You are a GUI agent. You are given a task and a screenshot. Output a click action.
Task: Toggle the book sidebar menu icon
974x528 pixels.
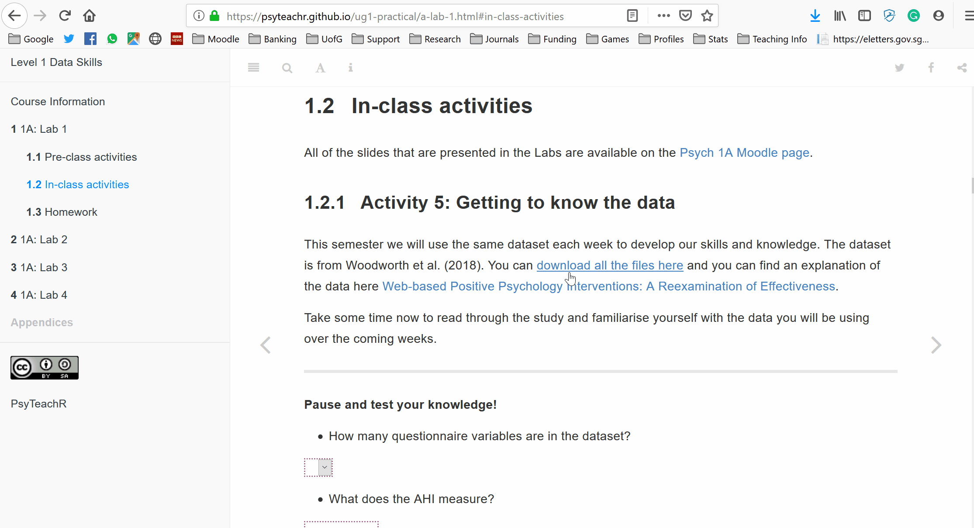coord(253,68)
